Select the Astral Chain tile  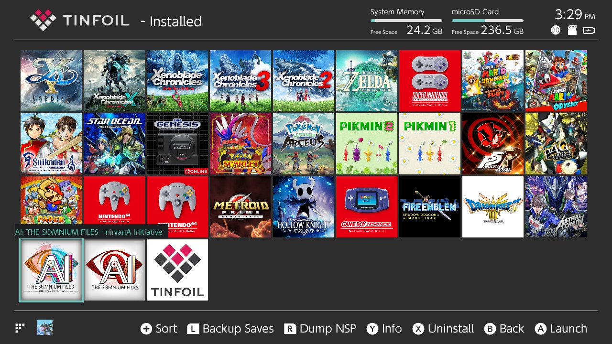(x=556, y=207)
